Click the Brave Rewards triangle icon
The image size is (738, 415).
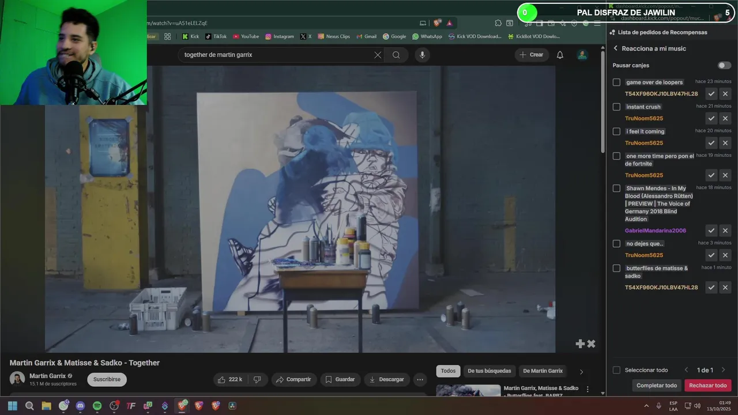click(449, 23)
